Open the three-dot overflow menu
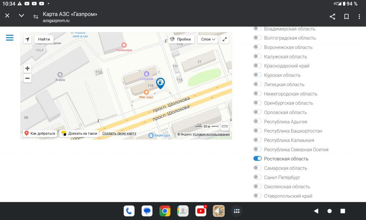 point(359,16)
